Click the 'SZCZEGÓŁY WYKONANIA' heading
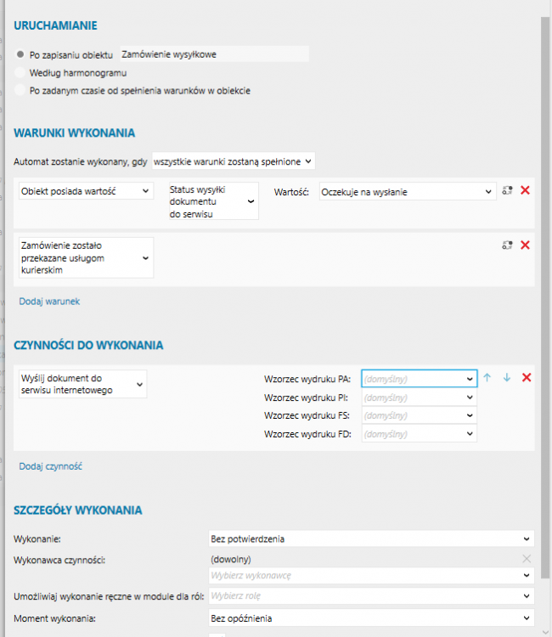Viewport: 552px width, 637px height. pyautogui.click(x=78, y=510)
